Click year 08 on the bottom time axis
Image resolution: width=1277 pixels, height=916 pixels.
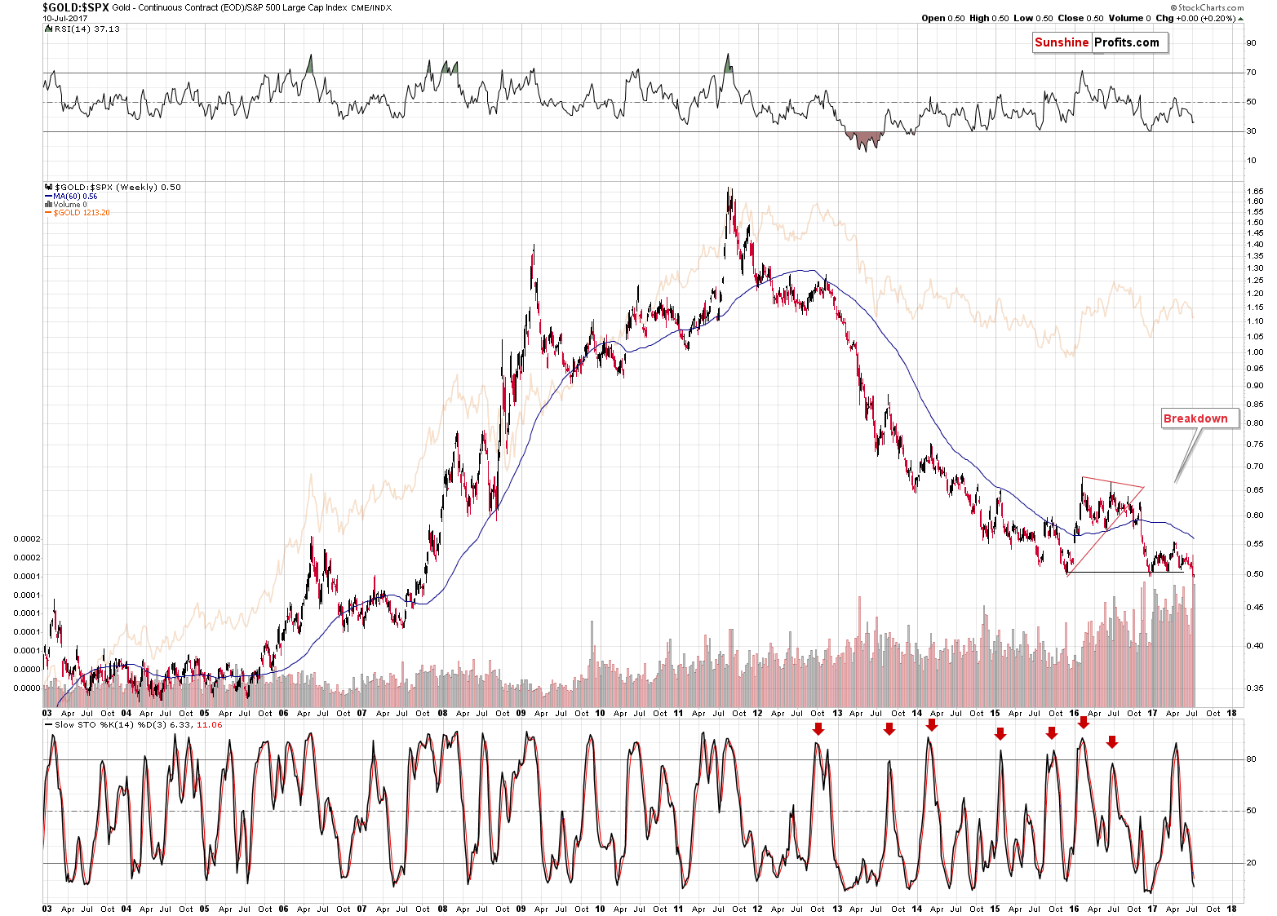(442, 908)
